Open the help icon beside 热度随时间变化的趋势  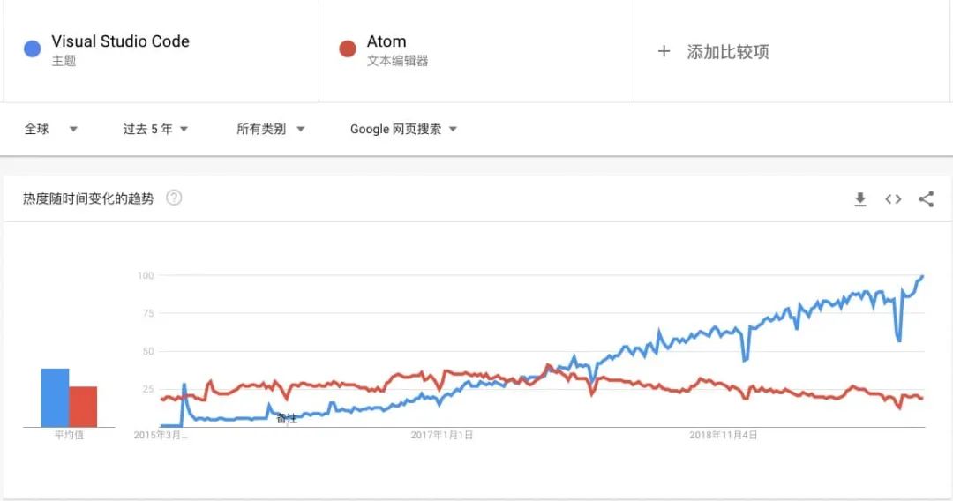tap(174, 198)
